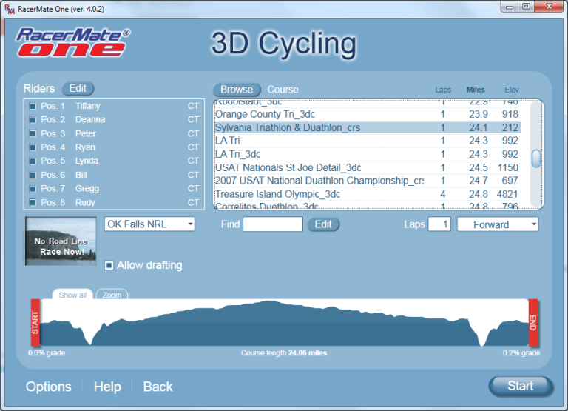Screen dimensions: 568x411
Task: Toggle the checkbox for rider Ryan
Action: [33, 147]
